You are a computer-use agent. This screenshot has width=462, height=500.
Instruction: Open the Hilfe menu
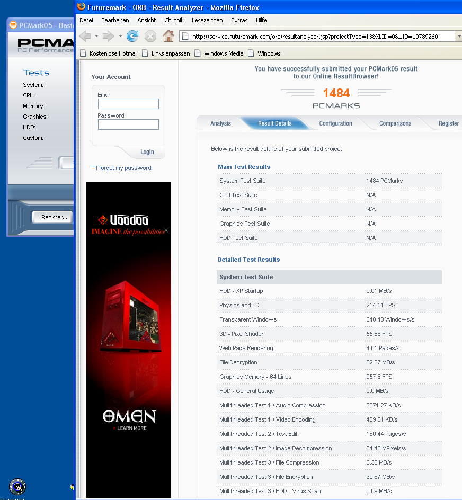pos(261,20)
